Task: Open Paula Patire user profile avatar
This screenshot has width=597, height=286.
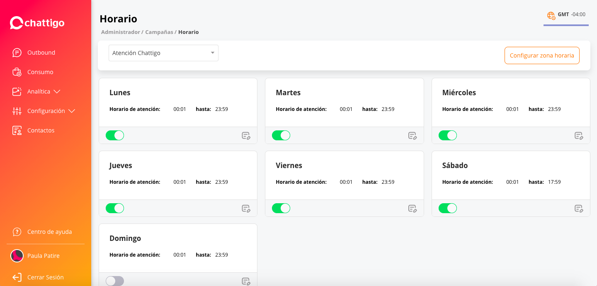Action: 17,256
